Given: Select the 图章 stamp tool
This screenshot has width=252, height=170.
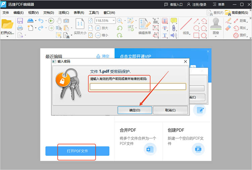Looking at the screenshot, I should click(216, 26).
